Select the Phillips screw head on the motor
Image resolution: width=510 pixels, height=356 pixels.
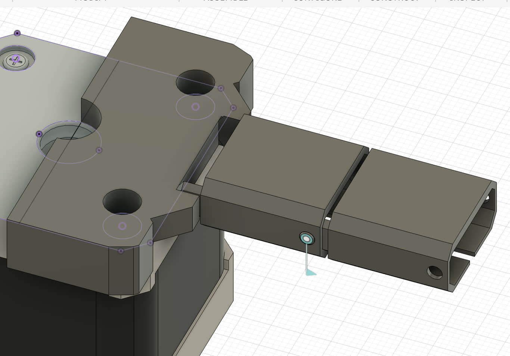pos(15,61)
